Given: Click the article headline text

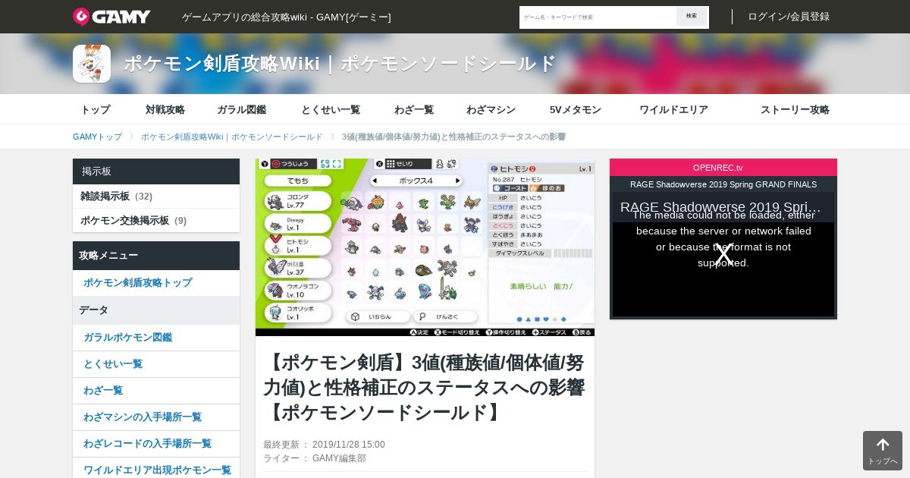Looking at the screenshot, I should pos(425,388).
